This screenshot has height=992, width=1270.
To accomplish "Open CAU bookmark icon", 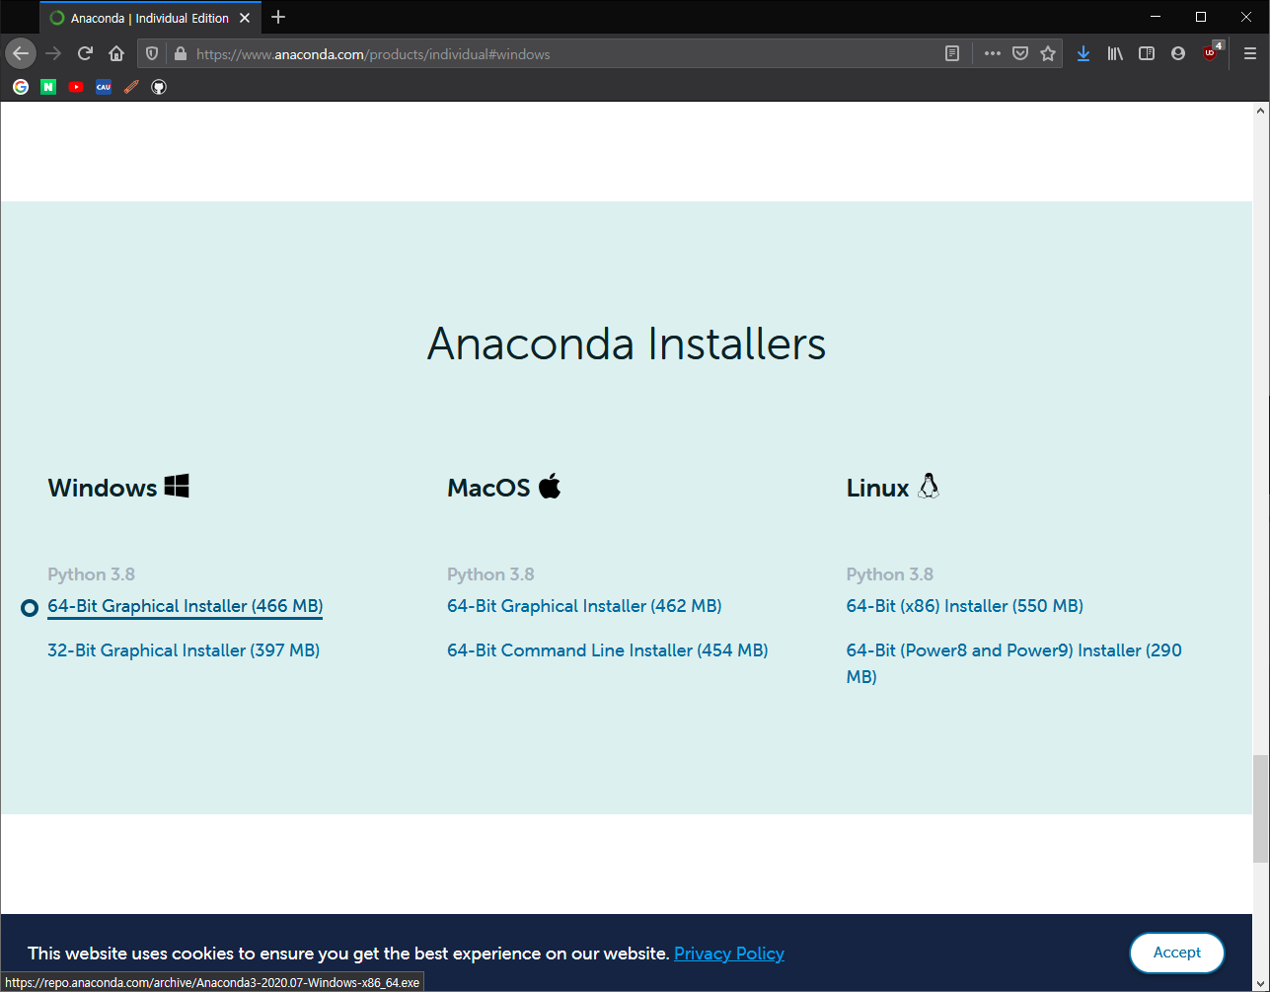I will click(x=104, y=87).
